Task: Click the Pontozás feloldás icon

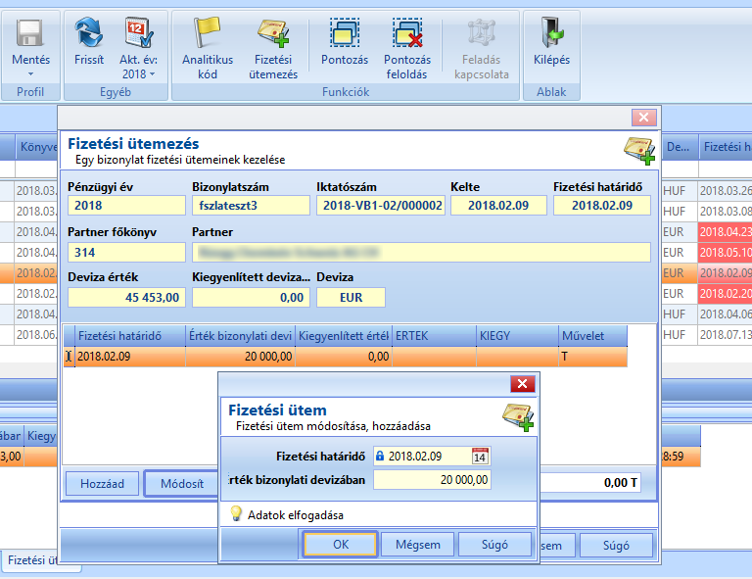Action: 407,32
